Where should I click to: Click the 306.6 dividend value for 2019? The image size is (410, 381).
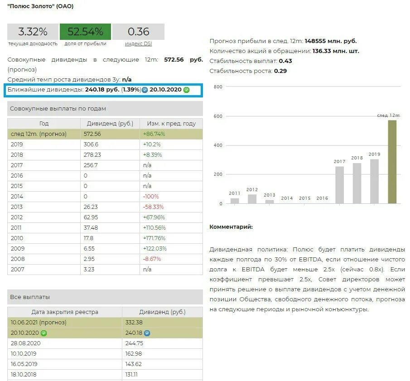click(x=90, y=145)
